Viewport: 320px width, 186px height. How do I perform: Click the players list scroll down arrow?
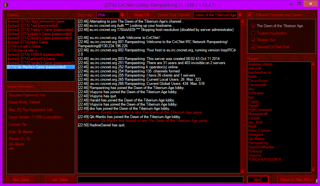click(313, 170)
